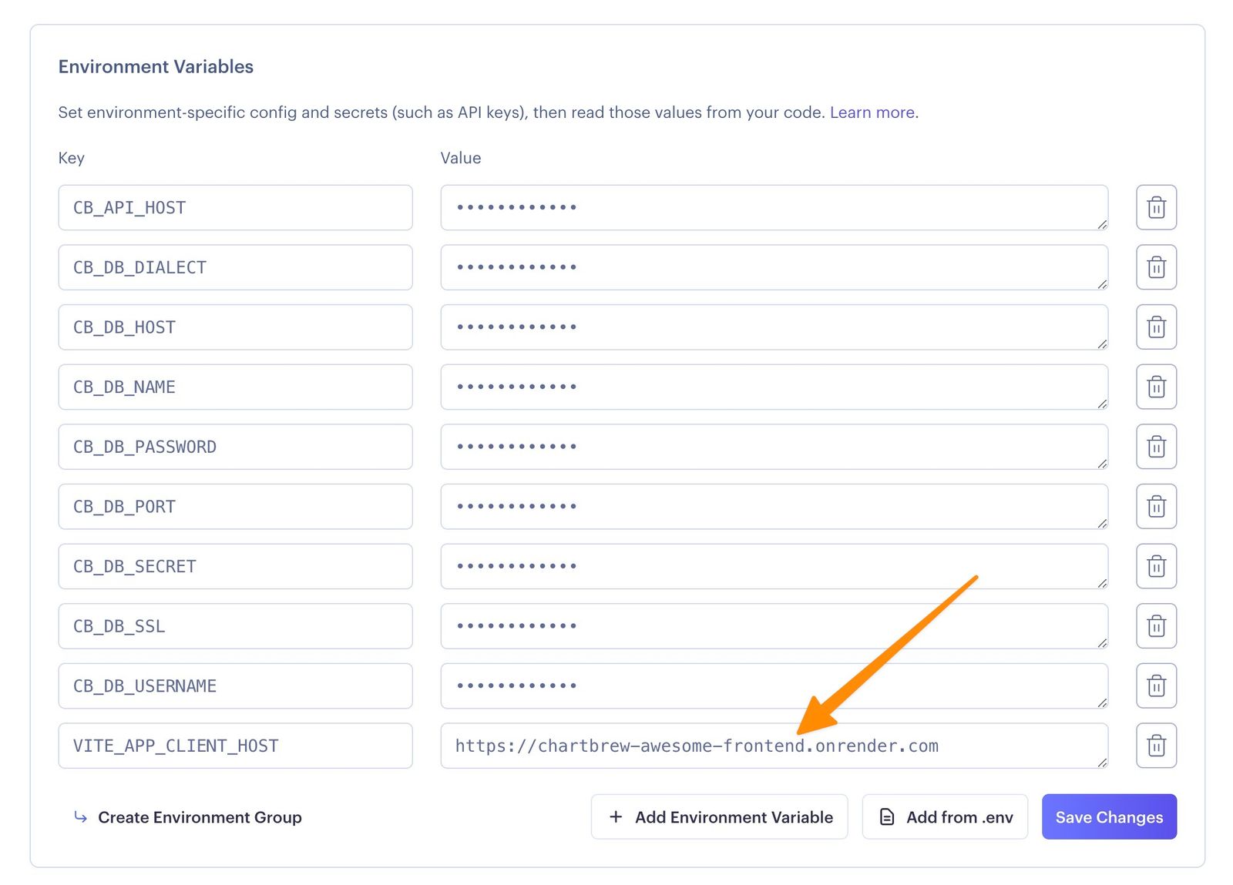Screen dimensions: 1233x885
Task: Click the CB_DB_NAME key field
Action: pos(235,387)
